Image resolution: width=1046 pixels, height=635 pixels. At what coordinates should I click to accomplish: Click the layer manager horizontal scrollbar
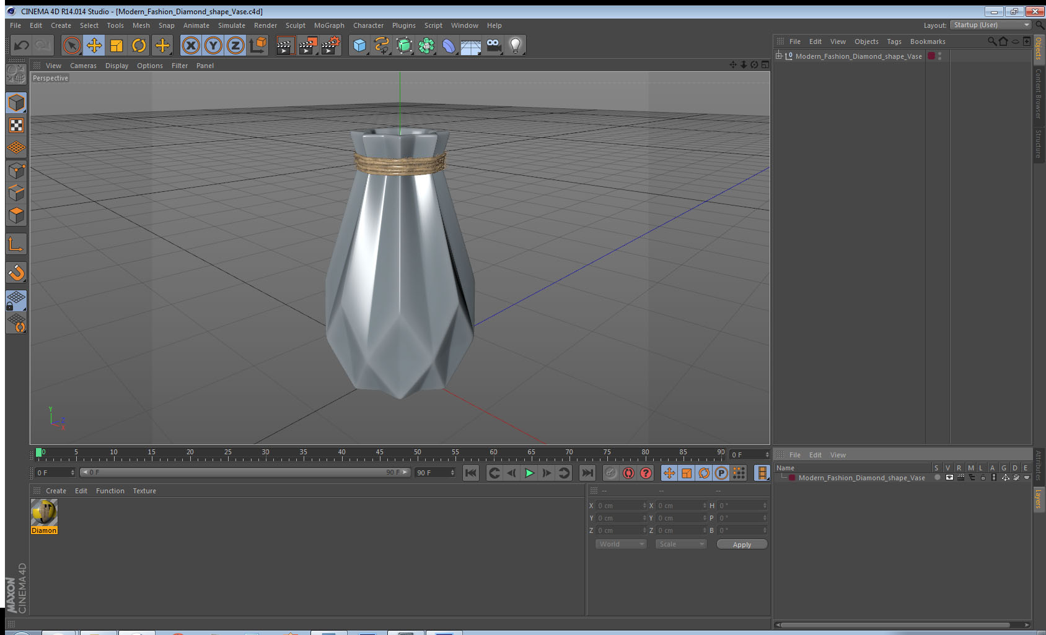895,624
